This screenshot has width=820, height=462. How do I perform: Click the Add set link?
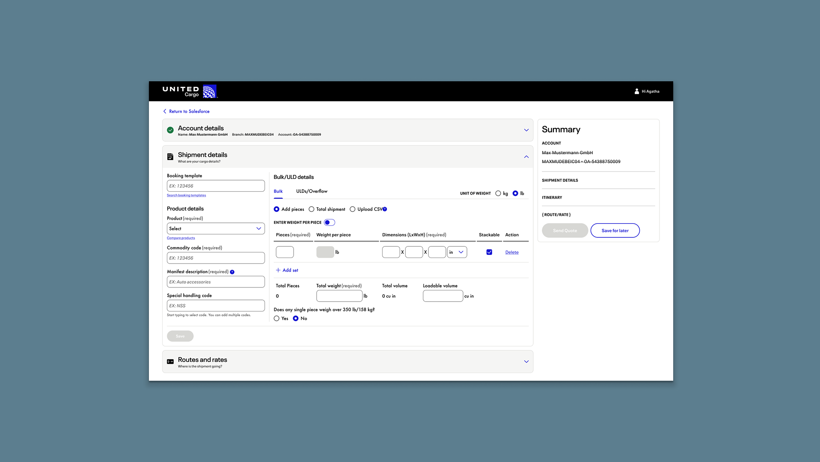(290, 270)
